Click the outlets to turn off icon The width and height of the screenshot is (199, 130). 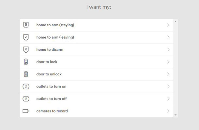click(x=26, y=99)
